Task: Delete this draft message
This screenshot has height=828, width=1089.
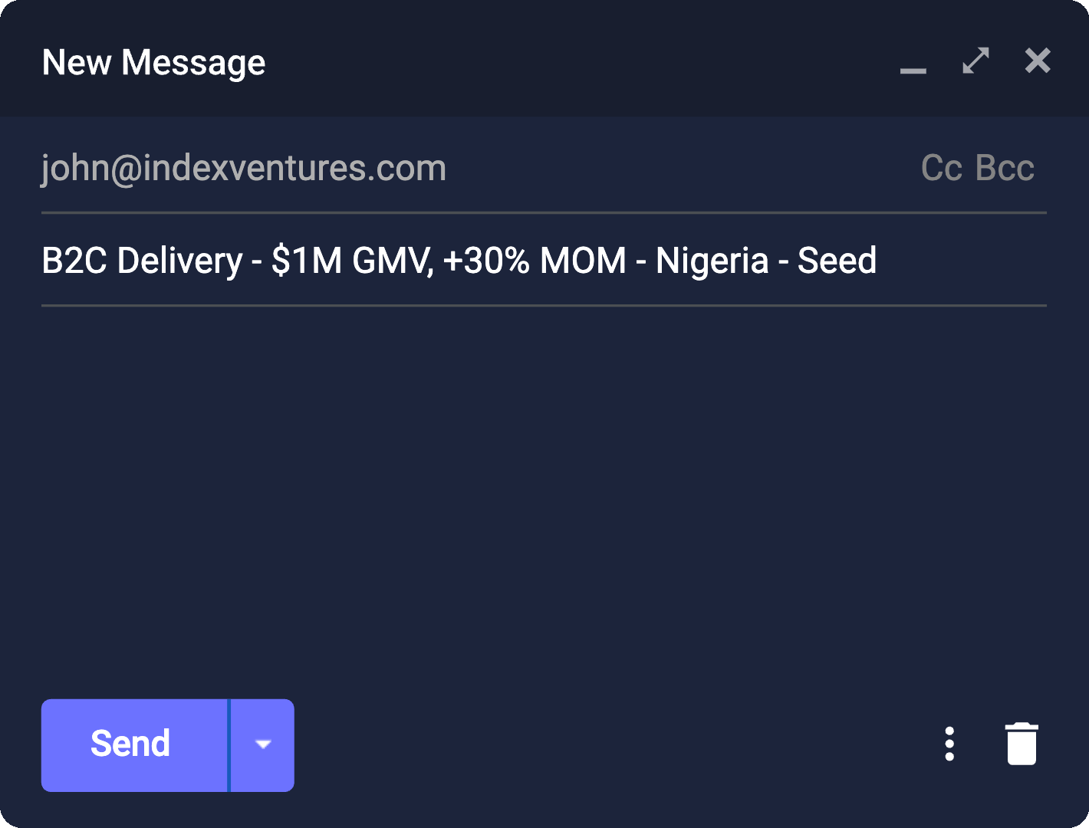Action: (1022, 744)
